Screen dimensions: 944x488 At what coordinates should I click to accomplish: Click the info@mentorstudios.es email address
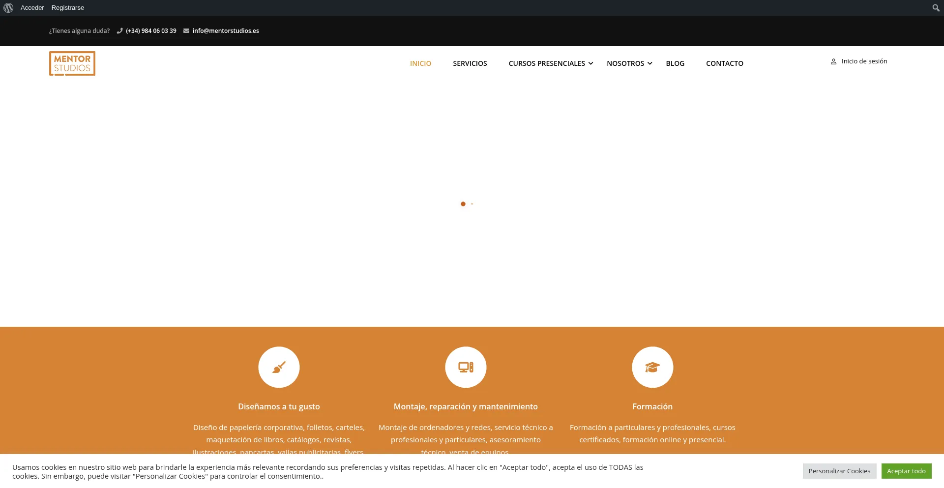(226, 31)
